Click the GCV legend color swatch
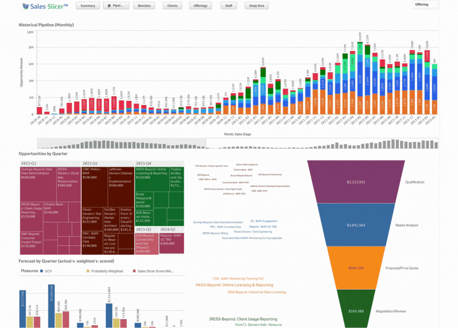458x328 pixels. point(42,271)
